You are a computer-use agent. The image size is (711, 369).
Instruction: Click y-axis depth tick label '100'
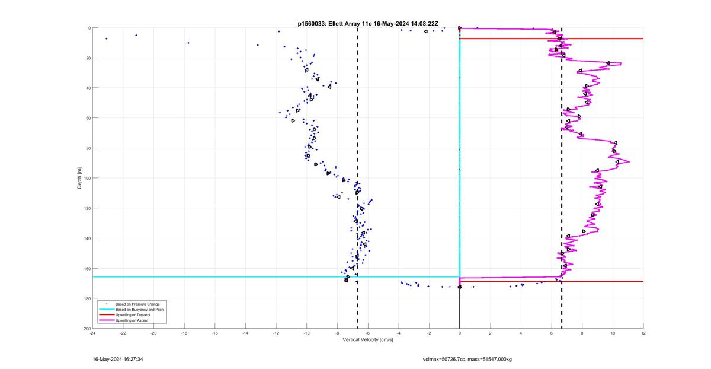(x=87, y=178)
